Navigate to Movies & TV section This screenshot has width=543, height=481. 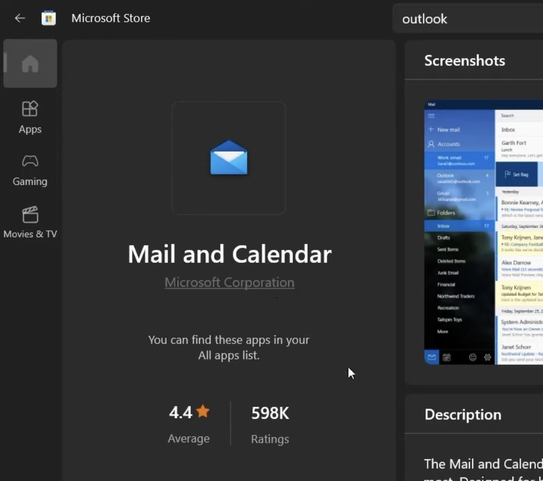click(x=30, y=223)
